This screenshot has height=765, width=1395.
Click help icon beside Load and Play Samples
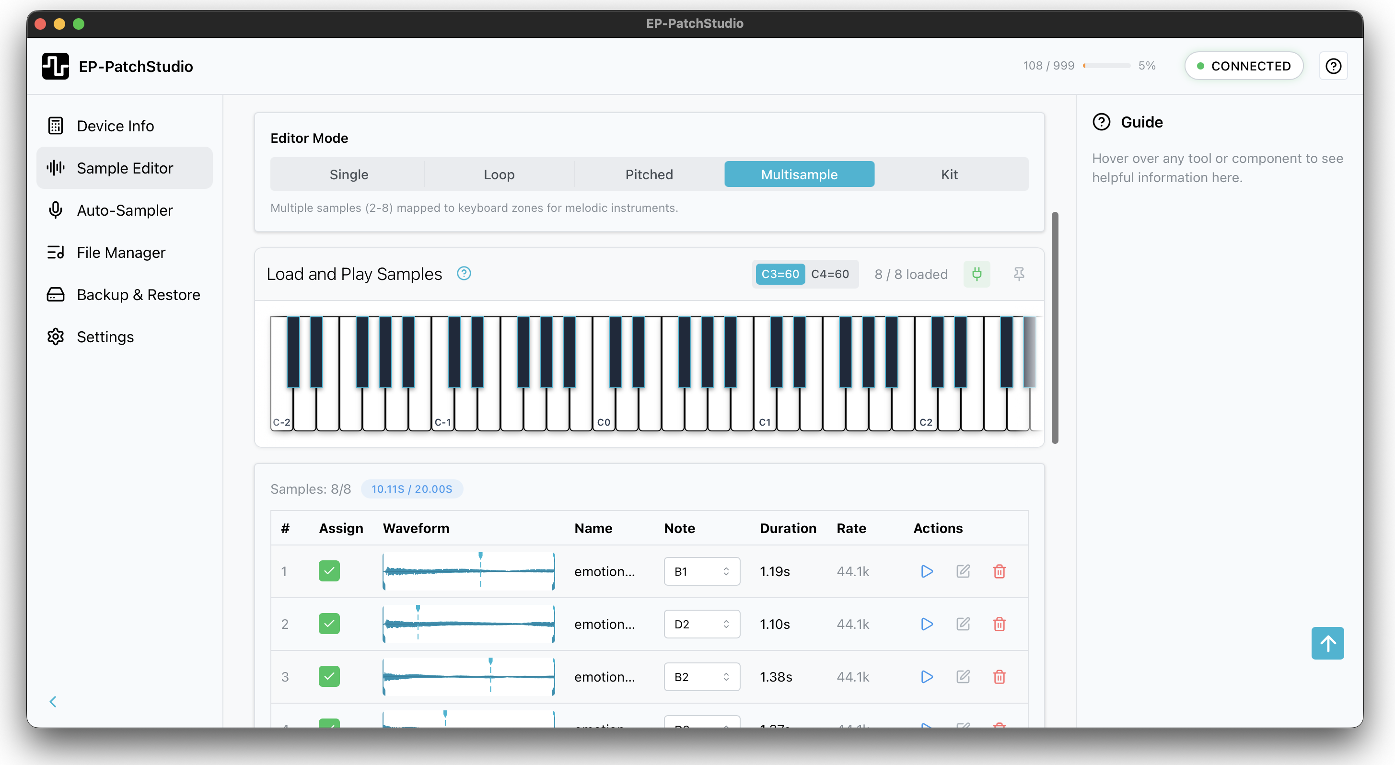click(x=464, y=273)
